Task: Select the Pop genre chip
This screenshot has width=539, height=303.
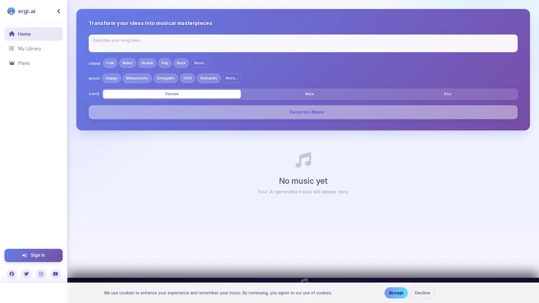Action: (x=165, y=63)
